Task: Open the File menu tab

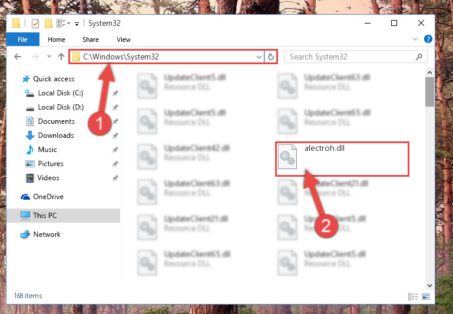Action: point(22,39)
